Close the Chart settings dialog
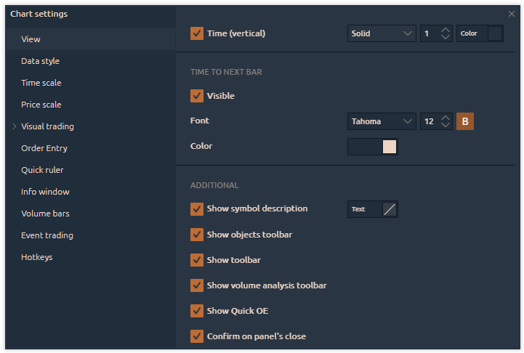The width and height of the screenshot is (524, 353). pos(512,14)
